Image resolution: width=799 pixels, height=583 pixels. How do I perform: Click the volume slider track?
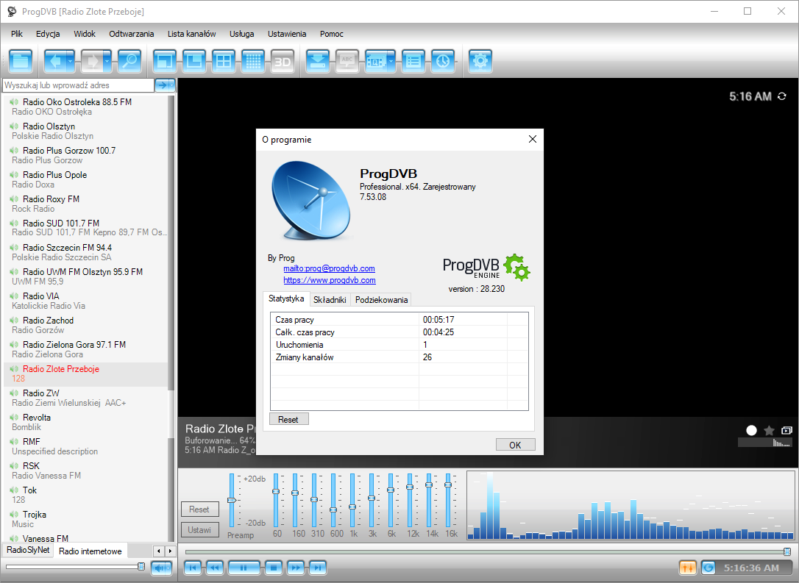coord(75,566)
